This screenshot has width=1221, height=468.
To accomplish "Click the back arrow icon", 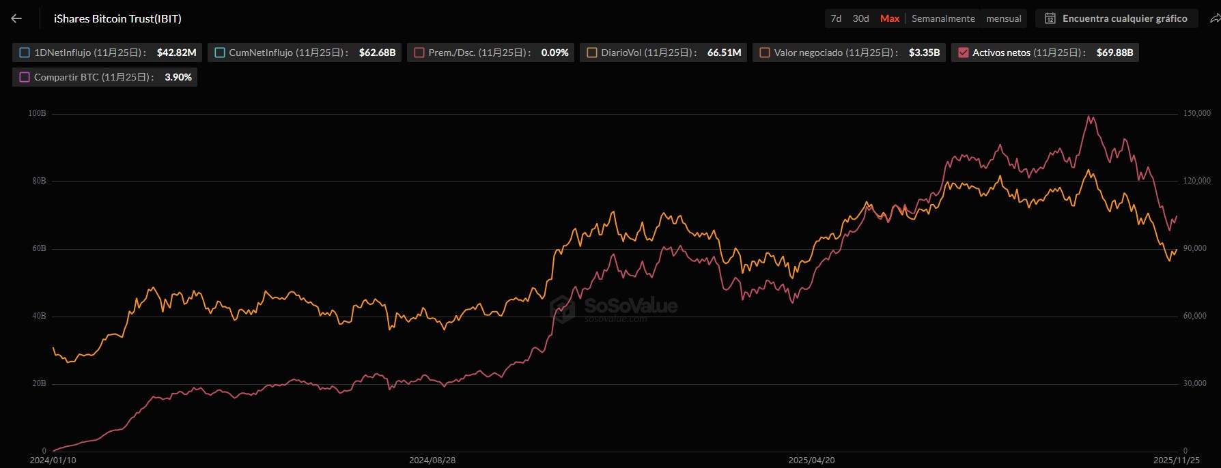I will pos(16,18).
